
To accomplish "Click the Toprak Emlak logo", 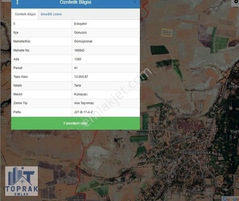I will point(22,181).
